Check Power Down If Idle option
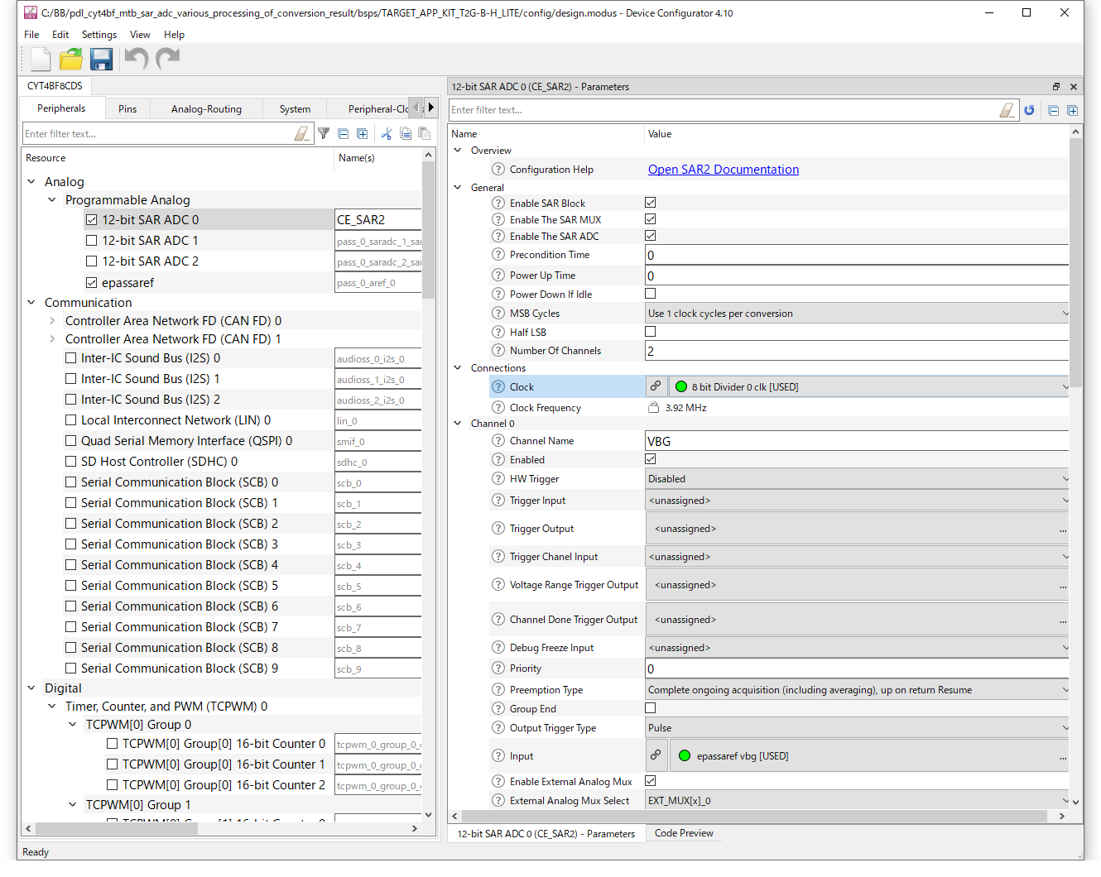This screenshot has width=1101, height=877. click(x=651, y=294)
